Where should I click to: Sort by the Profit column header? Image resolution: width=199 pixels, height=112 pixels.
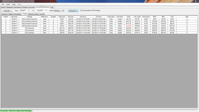point(128,17)
